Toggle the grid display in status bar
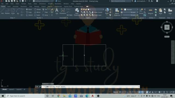The width and height of the screenshot is (175, 98). point(120,92)
